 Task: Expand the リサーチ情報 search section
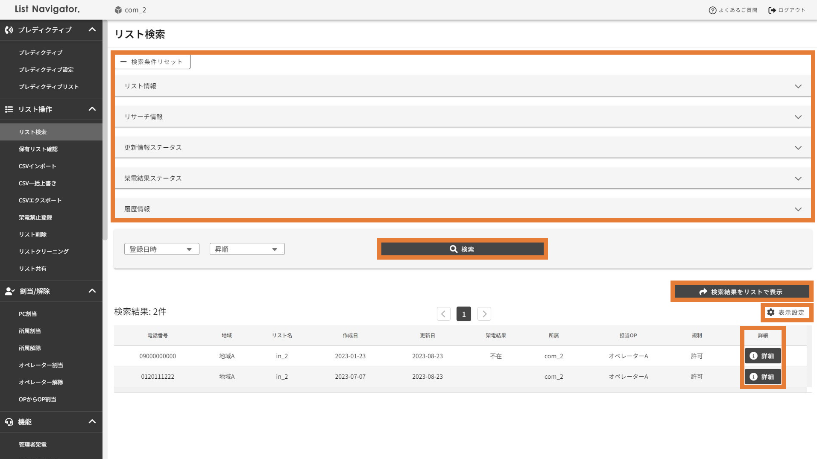pos(462,117)
